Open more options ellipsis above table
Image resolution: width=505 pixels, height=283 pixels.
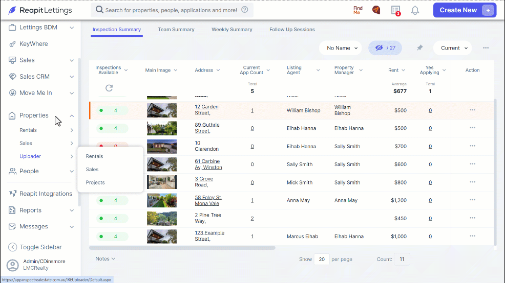tap(486, 48)
